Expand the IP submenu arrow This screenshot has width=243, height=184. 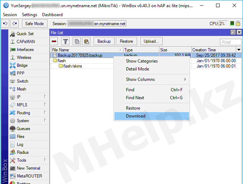(45, 97)
